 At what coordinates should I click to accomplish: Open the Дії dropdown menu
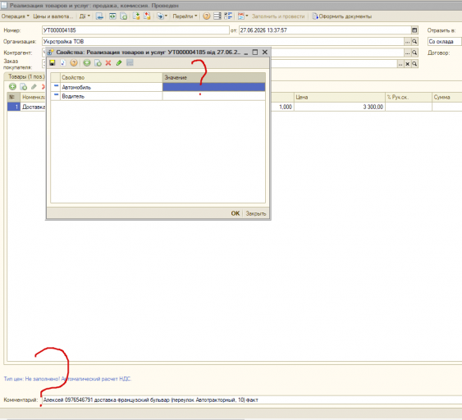(x=85, y=16)
